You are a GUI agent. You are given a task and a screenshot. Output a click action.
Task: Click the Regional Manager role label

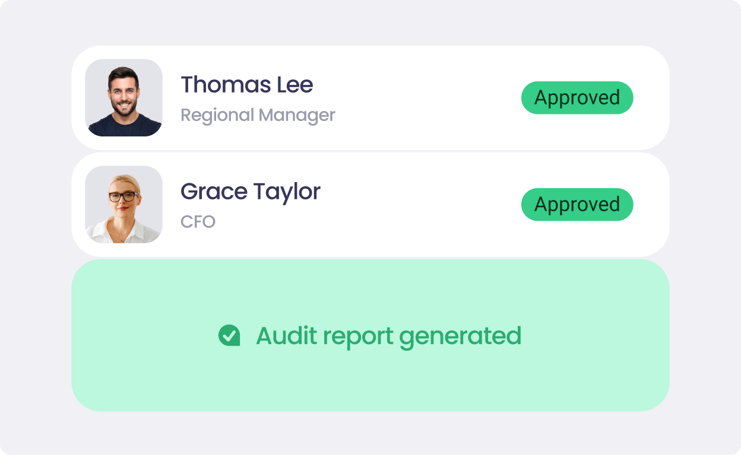(258, 114)
